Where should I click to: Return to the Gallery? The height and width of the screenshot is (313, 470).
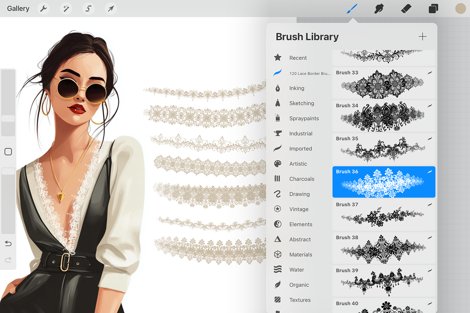click(x=18, y=9)
